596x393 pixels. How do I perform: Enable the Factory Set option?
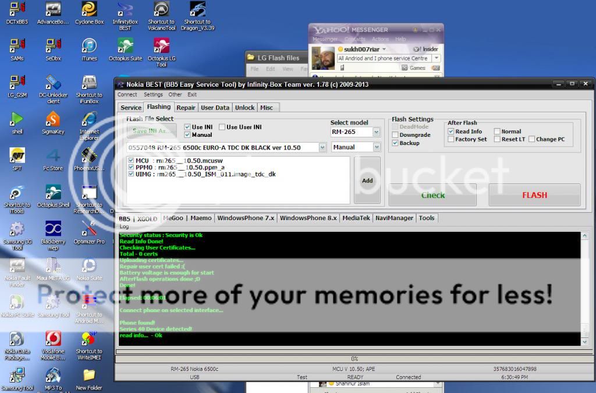451,139
